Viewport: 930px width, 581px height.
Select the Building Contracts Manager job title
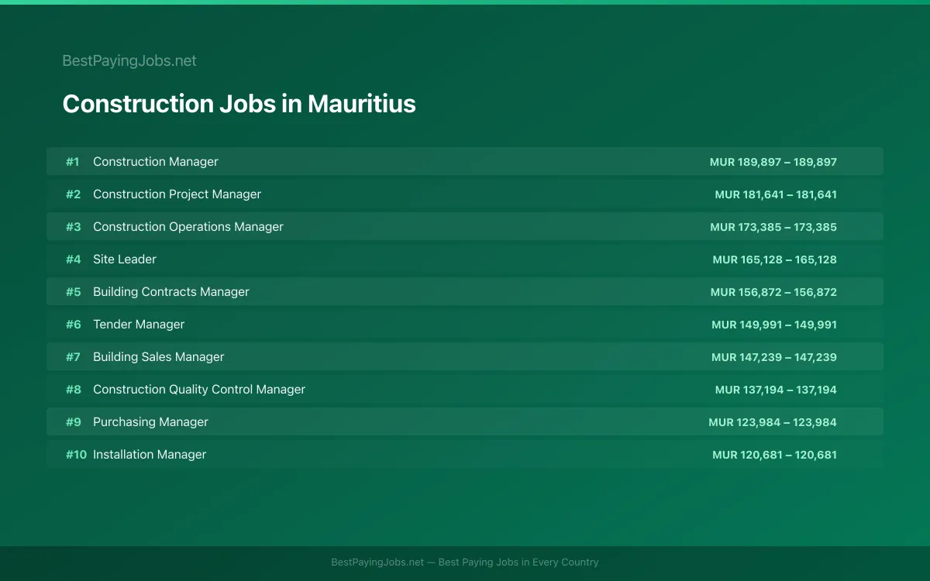[171, 292]
